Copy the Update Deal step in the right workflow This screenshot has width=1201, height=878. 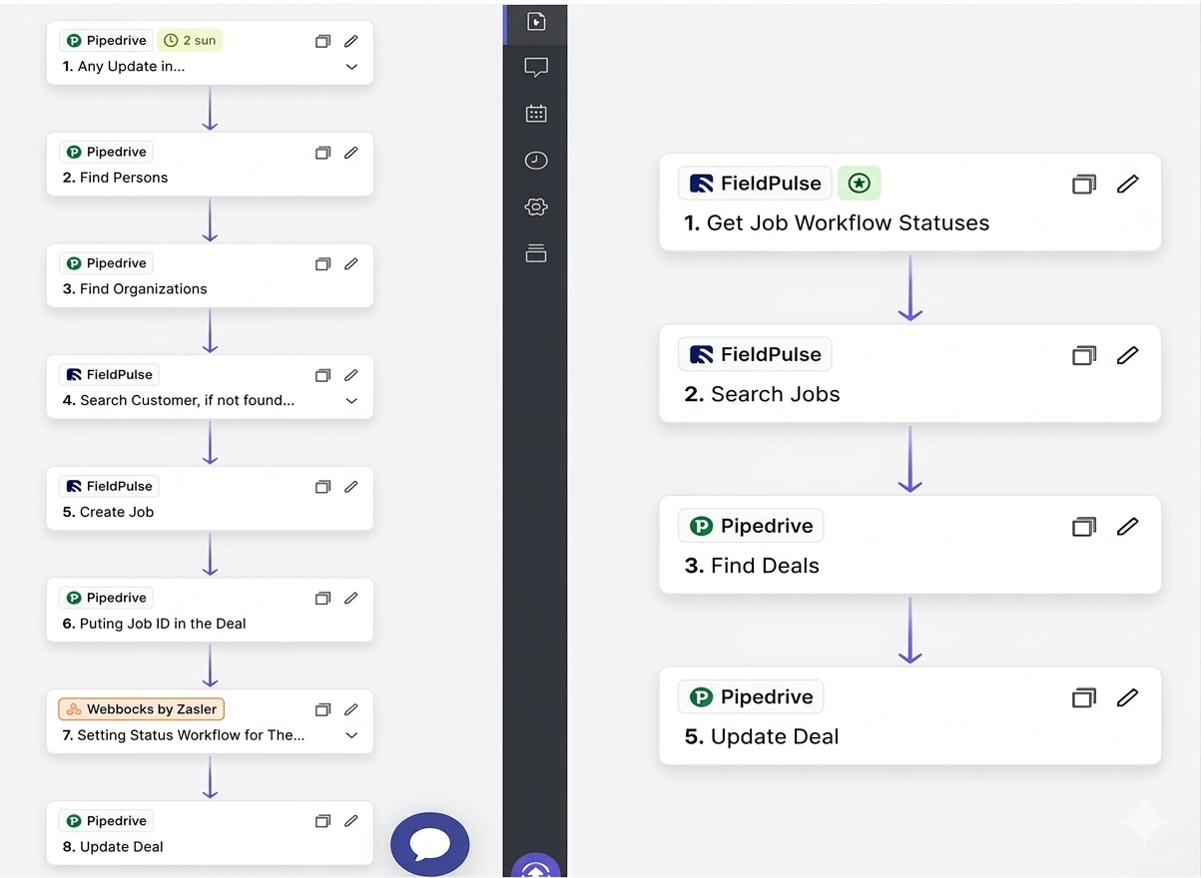coord(1084,697)
